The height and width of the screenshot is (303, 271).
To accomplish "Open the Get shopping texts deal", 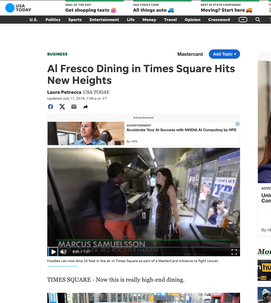I will 91,10.
